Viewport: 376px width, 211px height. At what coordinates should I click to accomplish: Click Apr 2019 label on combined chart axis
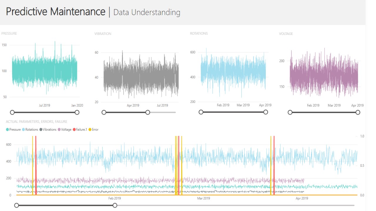[x=302, y=198]
